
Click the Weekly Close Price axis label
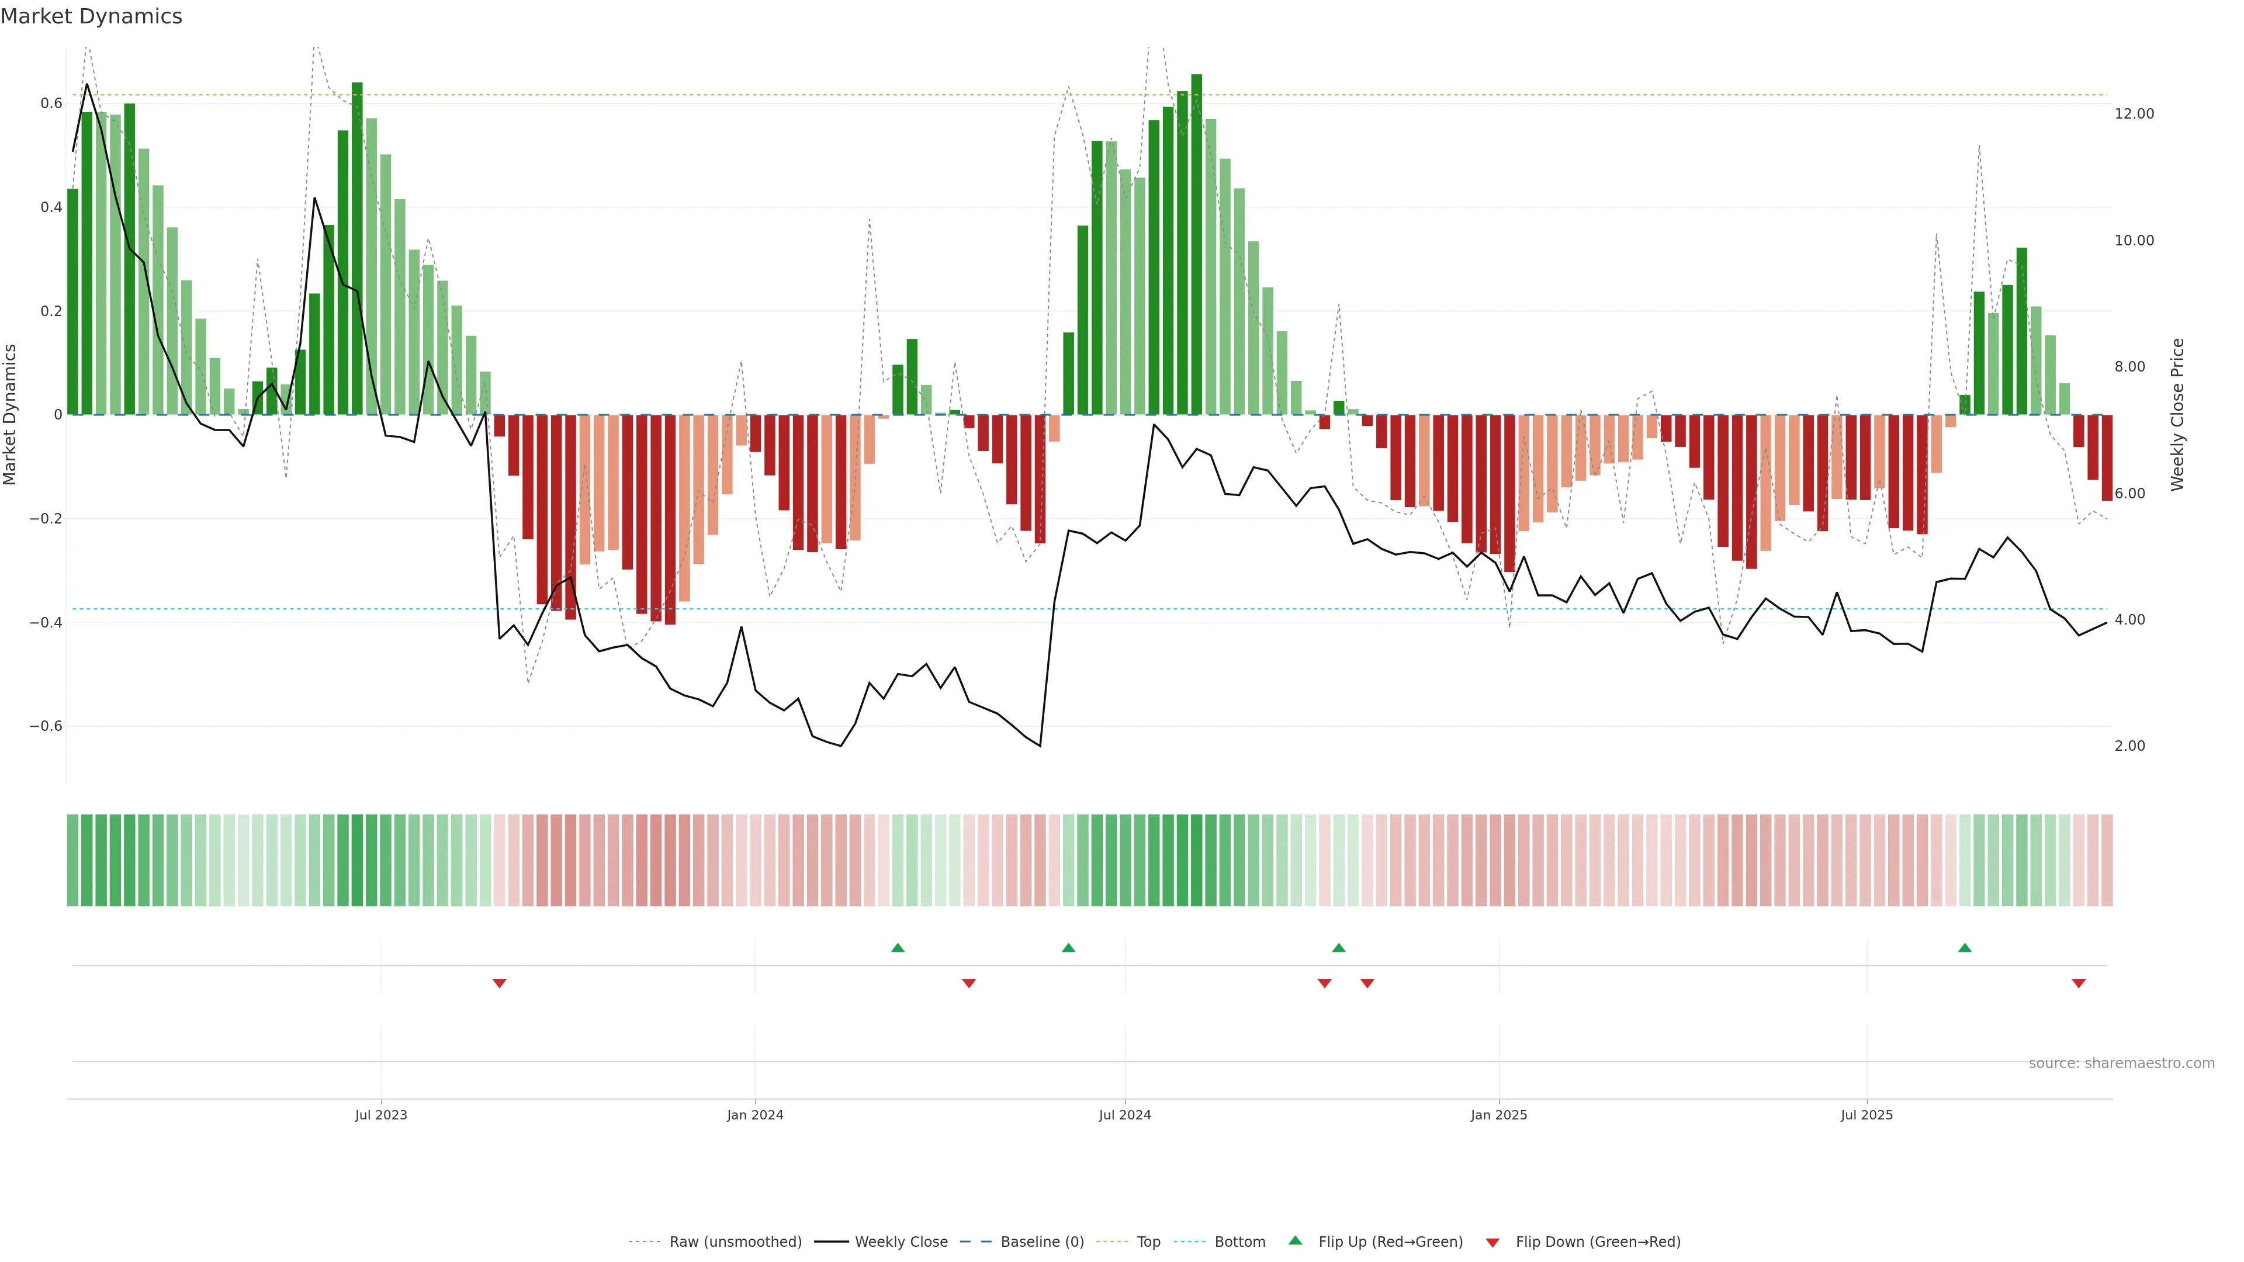[x=2178, y=415]
